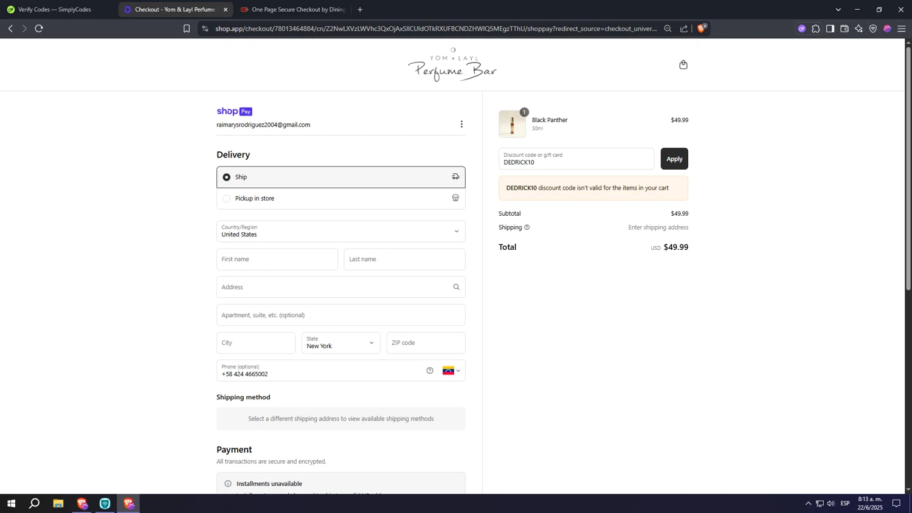Select the Pickup in store option
The height and width of the screenshot is (513, 912).
(x=341, y=198)
